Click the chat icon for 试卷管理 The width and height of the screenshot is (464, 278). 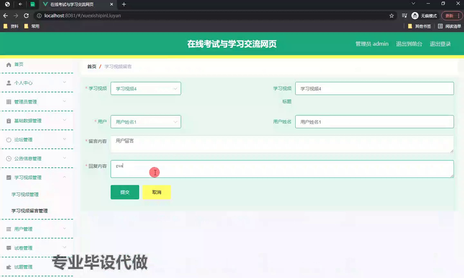(9, 248)
